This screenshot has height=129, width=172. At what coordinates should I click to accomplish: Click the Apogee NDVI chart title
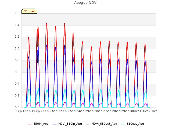pyautogui.click(x=86, y=3)
